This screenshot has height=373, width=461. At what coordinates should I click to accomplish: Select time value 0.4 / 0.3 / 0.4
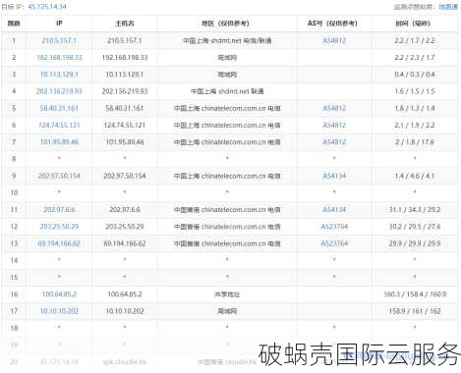pos(415,75)
